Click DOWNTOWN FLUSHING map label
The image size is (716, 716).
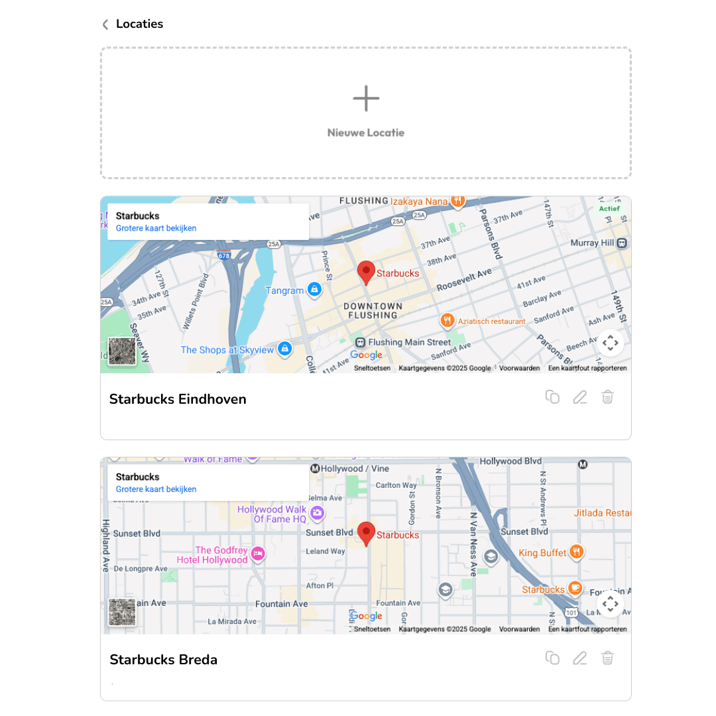coord(373,311)
